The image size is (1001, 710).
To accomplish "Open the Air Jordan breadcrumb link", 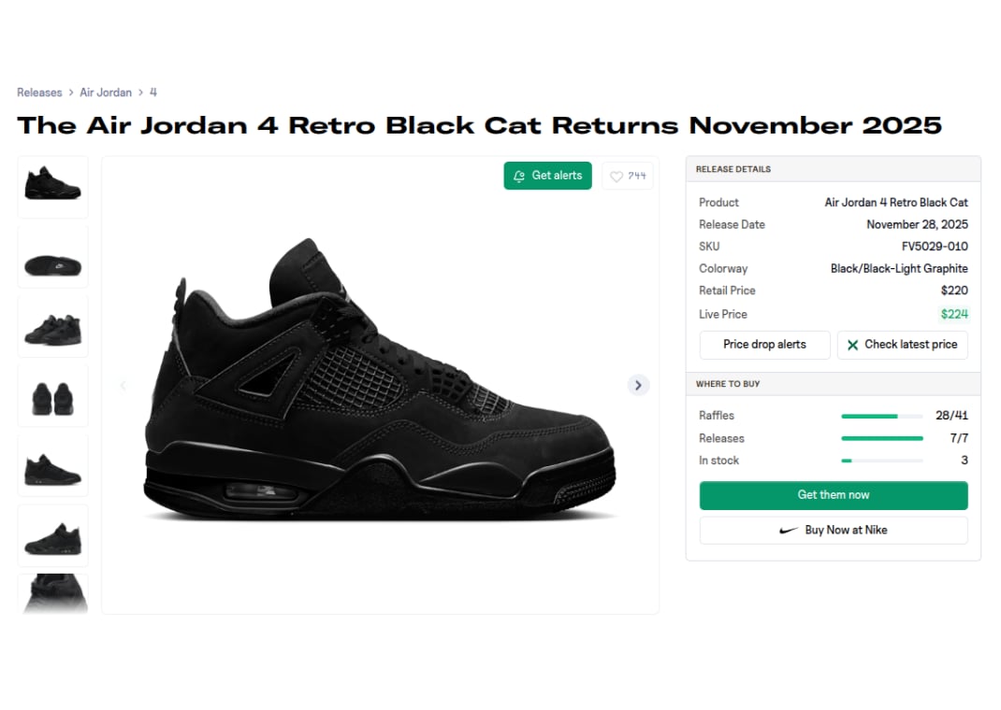I will 106,92.
